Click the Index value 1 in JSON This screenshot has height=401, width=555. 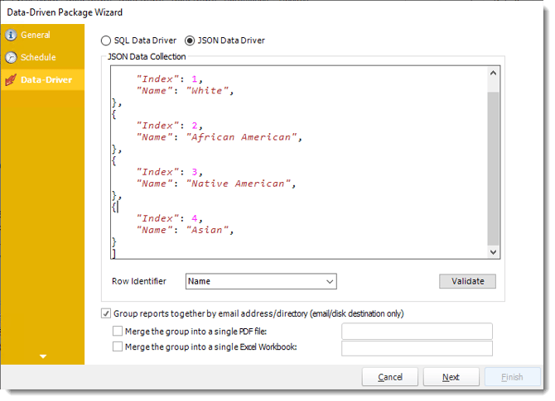pyautogui.click(x=195, y=79)
